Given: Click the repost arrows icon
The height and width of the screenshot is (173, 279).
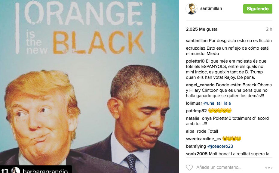Looking at the screenshot, I should (5, 171).
